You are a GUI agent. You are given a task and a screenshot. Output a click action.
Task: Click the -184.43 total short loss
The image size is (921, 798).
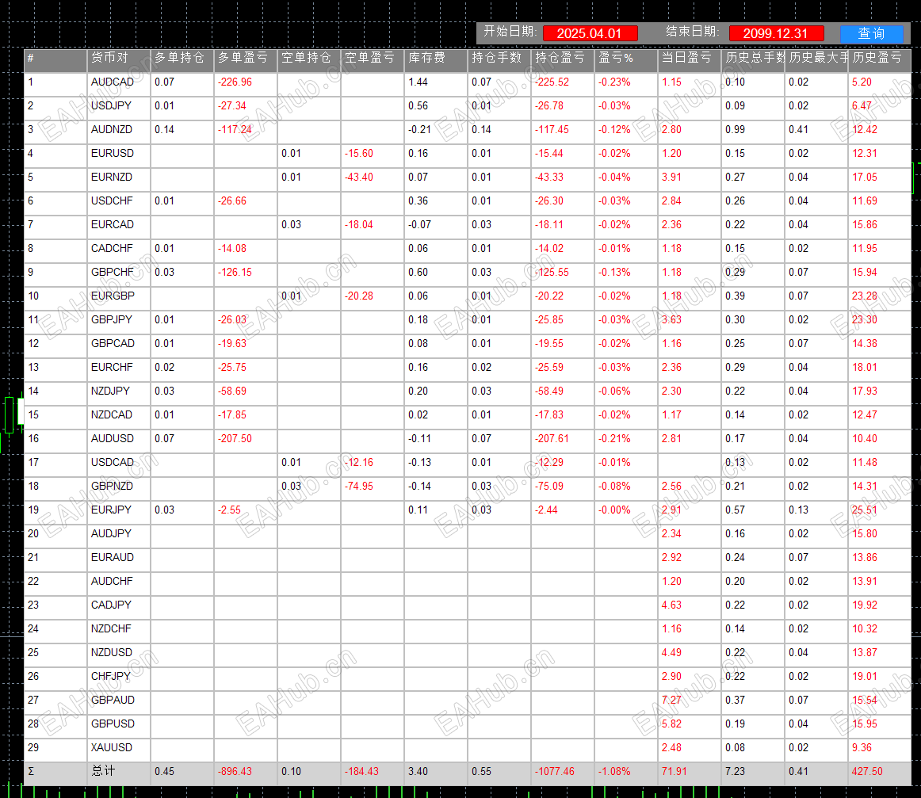click(361, 772)
